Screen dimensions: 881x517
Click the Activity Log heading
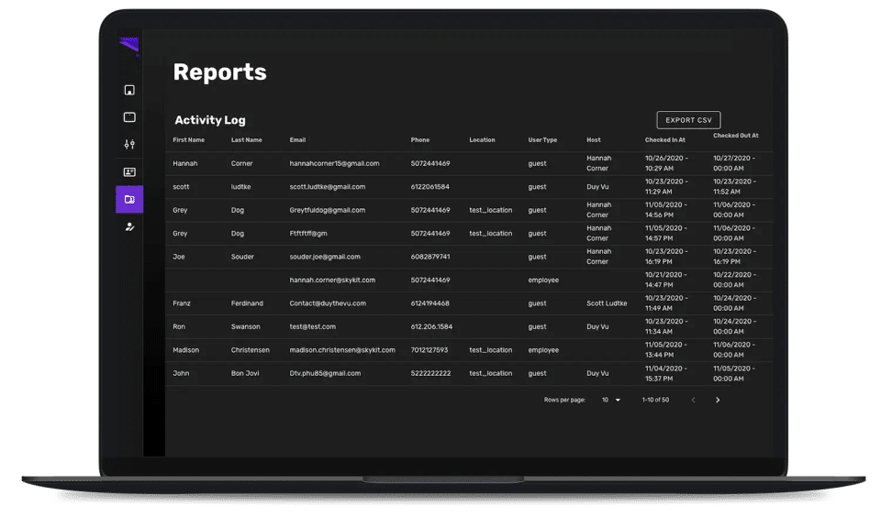[x=210, y=120]
